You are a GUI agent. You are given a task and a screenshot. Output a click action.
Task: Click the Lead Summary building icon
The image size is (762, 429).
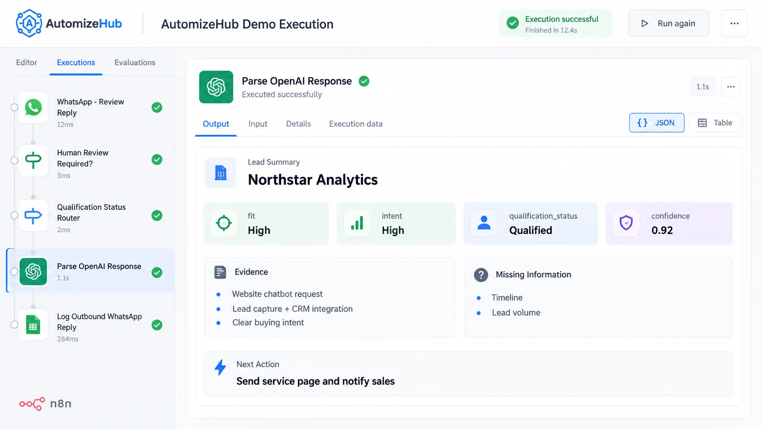coord(221,173)
